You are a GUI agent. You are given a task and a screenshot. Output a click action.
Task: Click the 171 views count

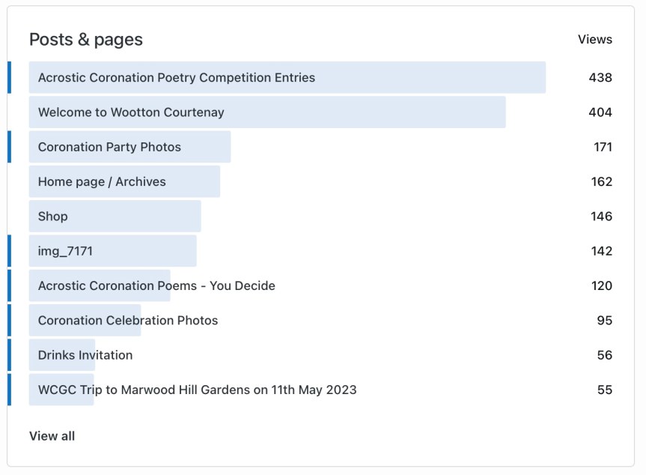(603, 147)
